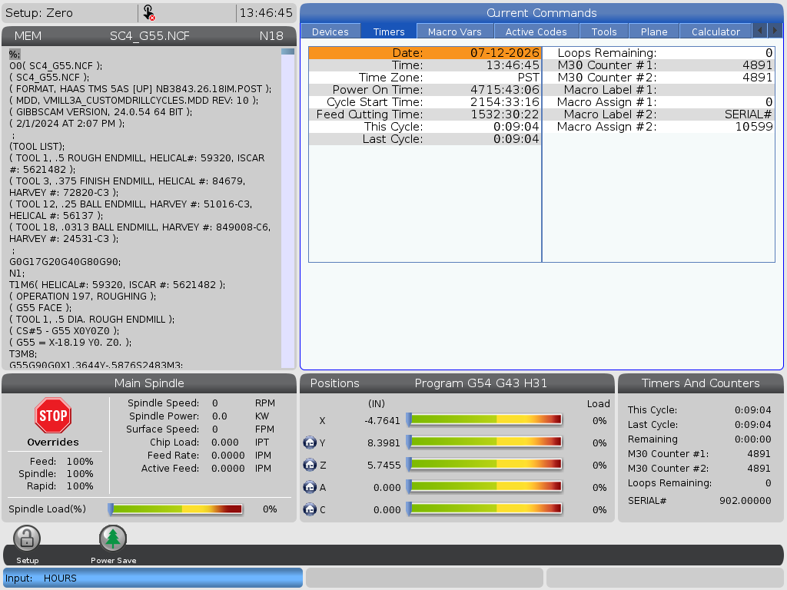Click the Spindle Load percentage bar
Viewport: 787px width, 590px height.
click(176, 509)
